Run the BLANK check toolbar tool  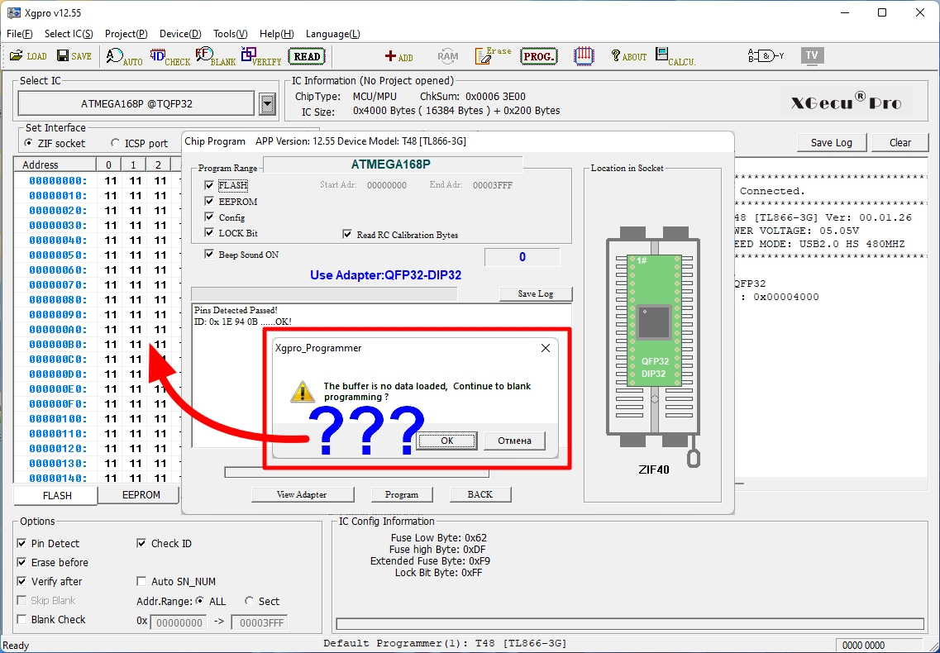[x=216, y=57]
